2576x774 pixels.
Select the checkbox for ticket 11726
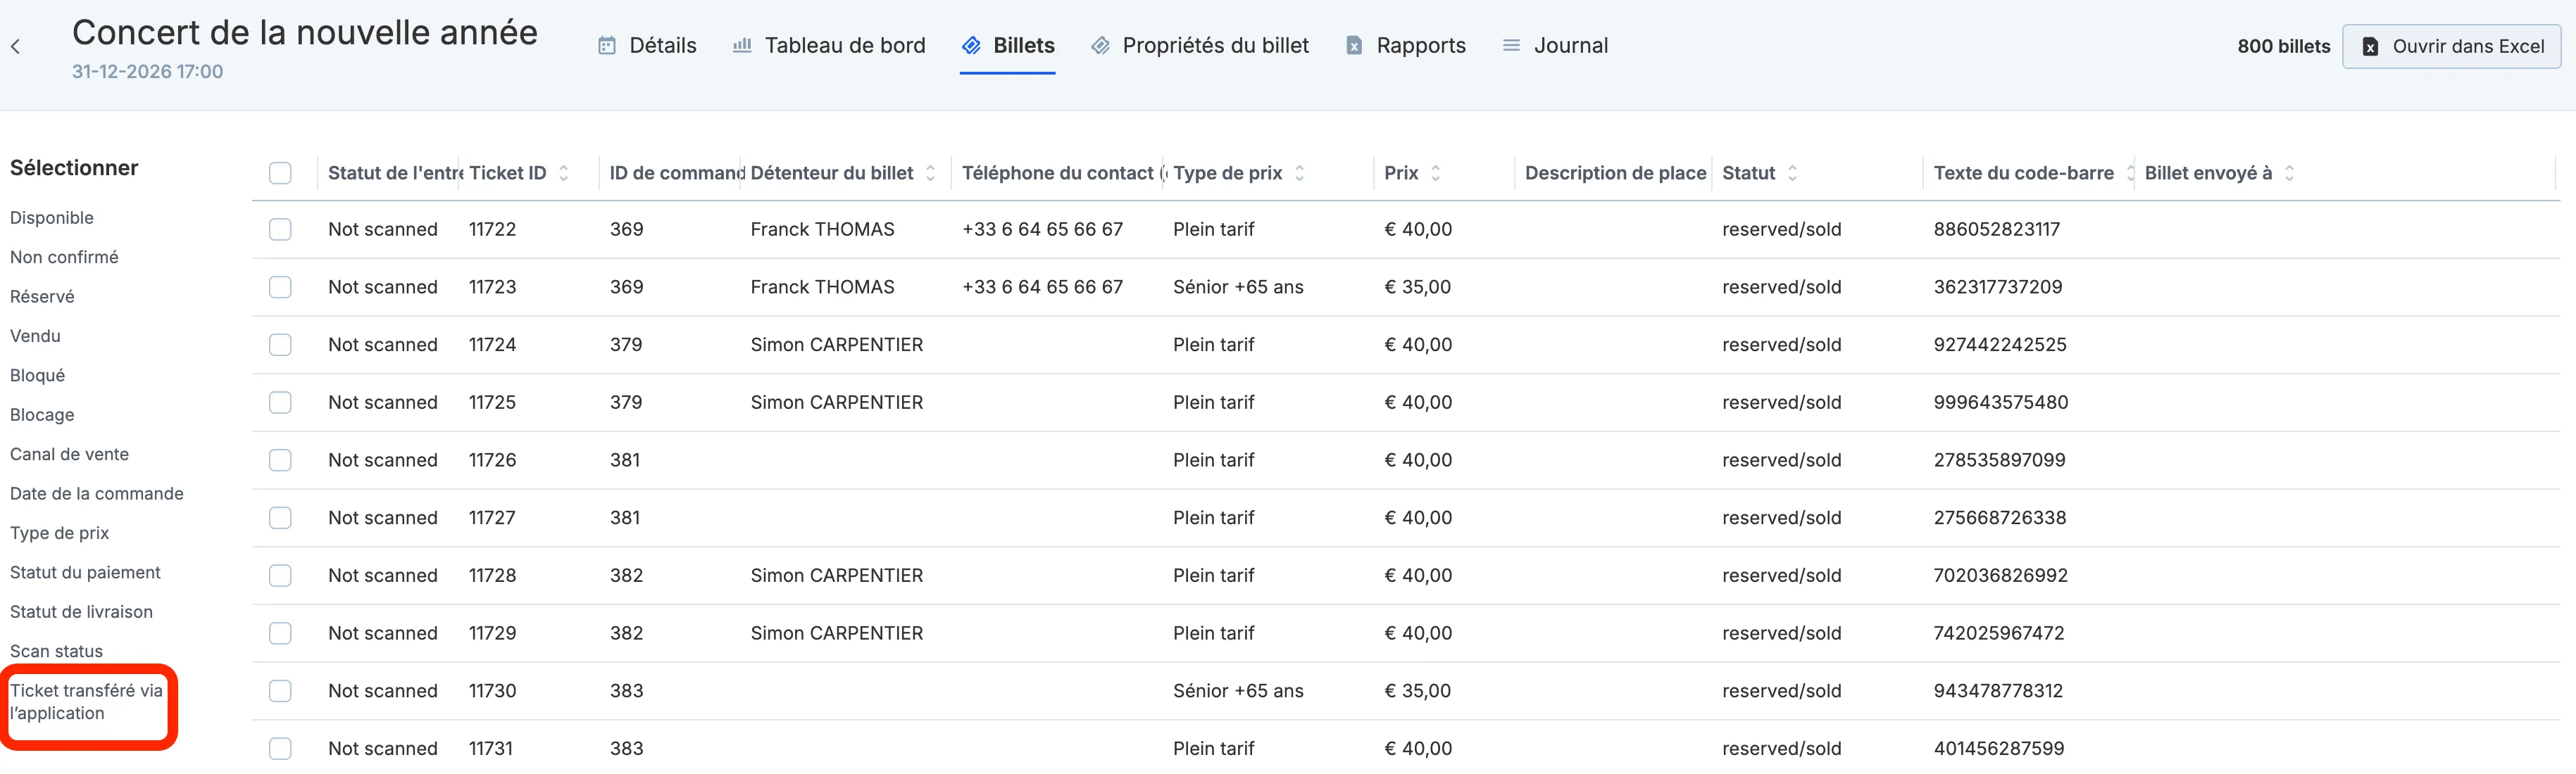pos(280,460)
